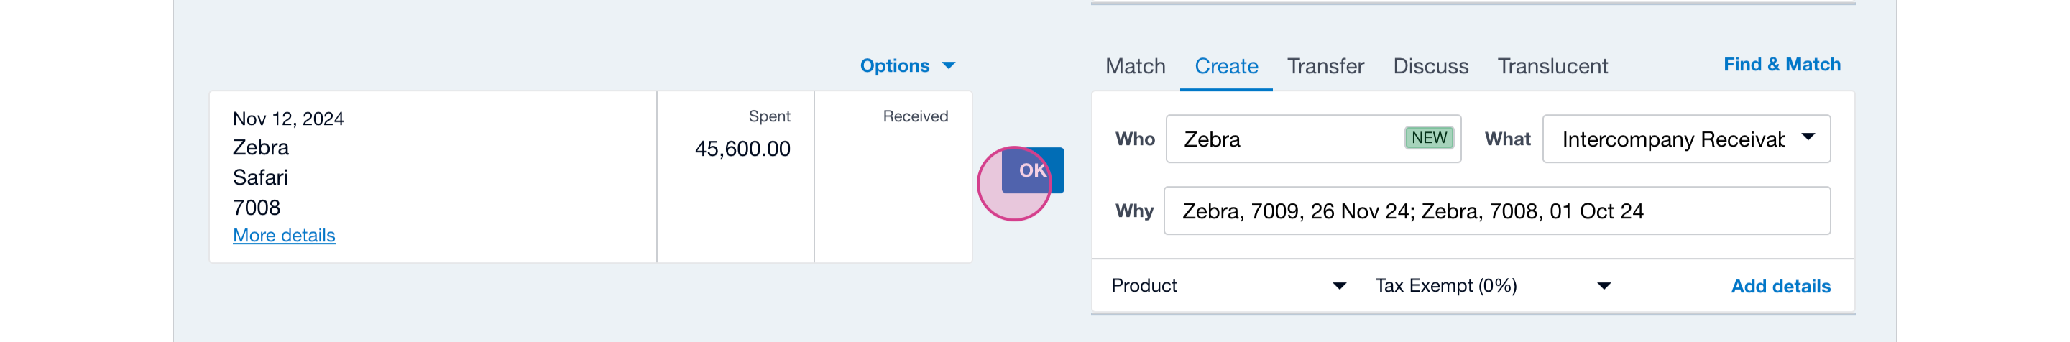Screen dimensions: 2070x342
Task: Expand the What account dropdown
Action: pyautogui.click(x=1686, y=139)
